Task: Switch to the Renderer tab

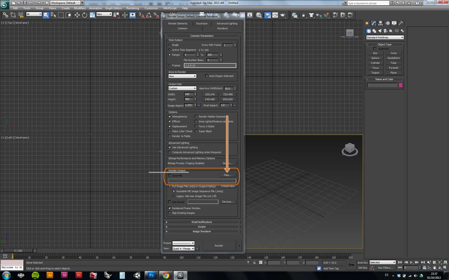Action: (222, 28)
